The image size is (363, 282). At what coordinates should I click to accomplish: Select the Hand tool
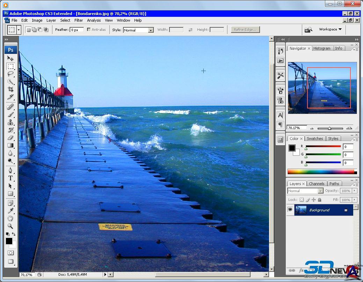[x=10, y=218]
